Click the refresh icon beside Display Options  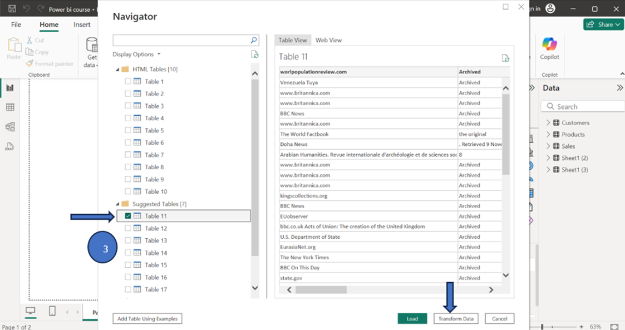254,54
